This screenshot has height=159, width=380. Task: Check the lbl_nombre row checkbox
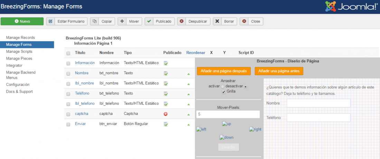(68, 84)
